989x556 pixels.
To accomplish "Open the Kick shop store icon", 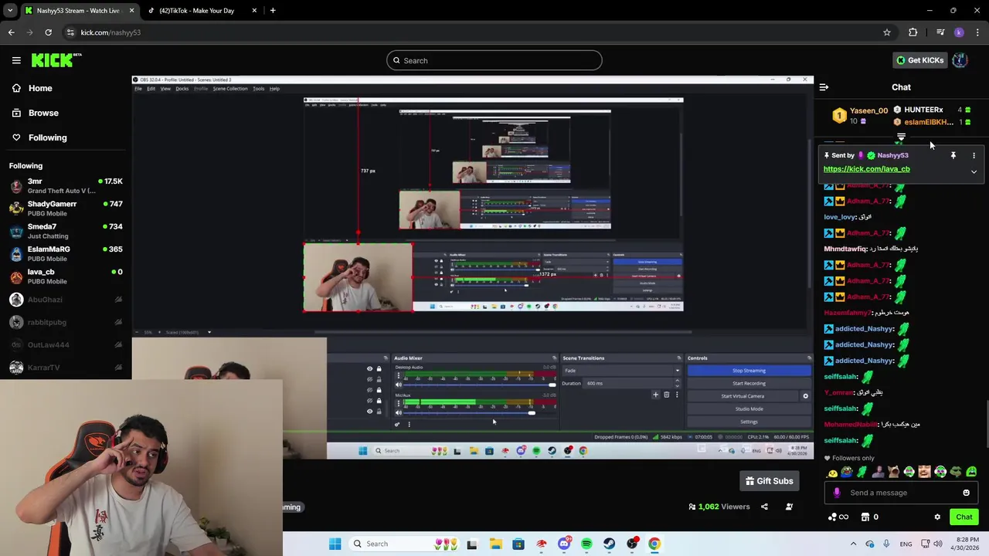I will pyautogui.click(x=865, y=517).
